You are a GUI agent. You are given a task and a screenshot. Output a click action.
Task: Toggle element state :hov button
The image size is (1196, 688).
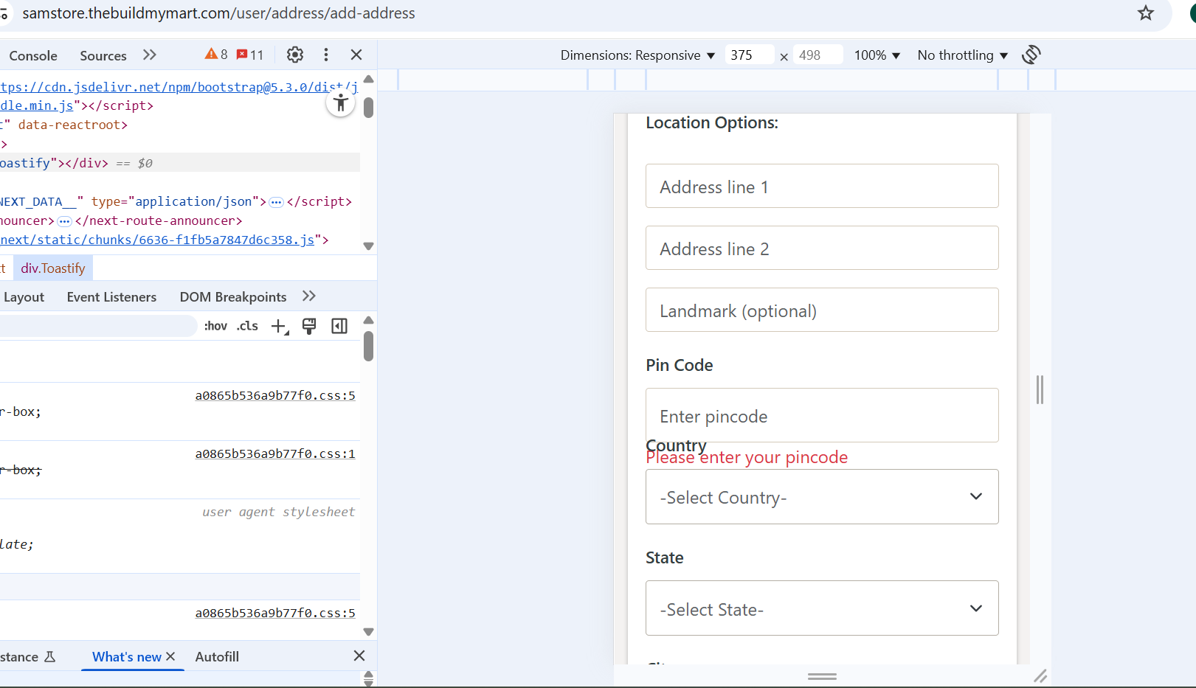[x=215, y=326]
